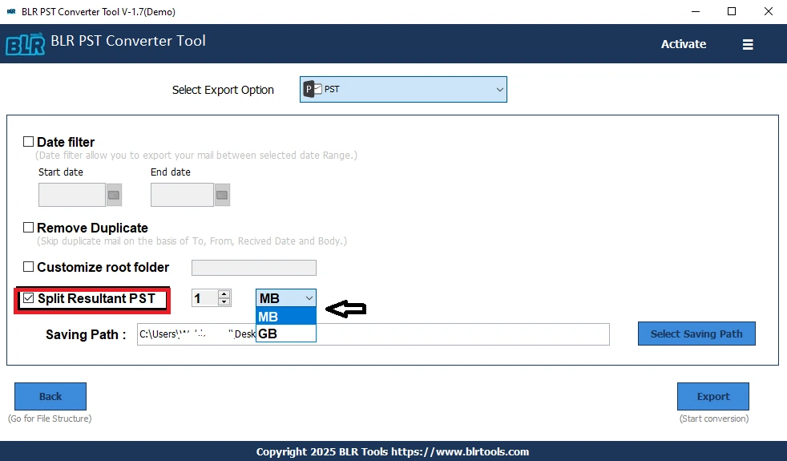Click the blrtools.com copyright footer text
787x461 pixels.
tap(393, 451)
